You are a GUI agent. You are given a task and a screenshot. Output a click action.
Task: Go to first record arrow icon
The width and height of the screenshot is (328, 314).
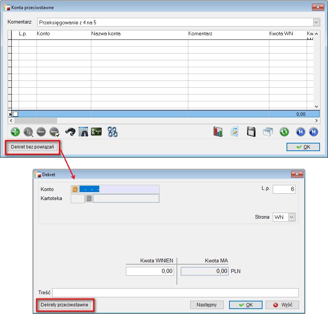pos(301,132)
